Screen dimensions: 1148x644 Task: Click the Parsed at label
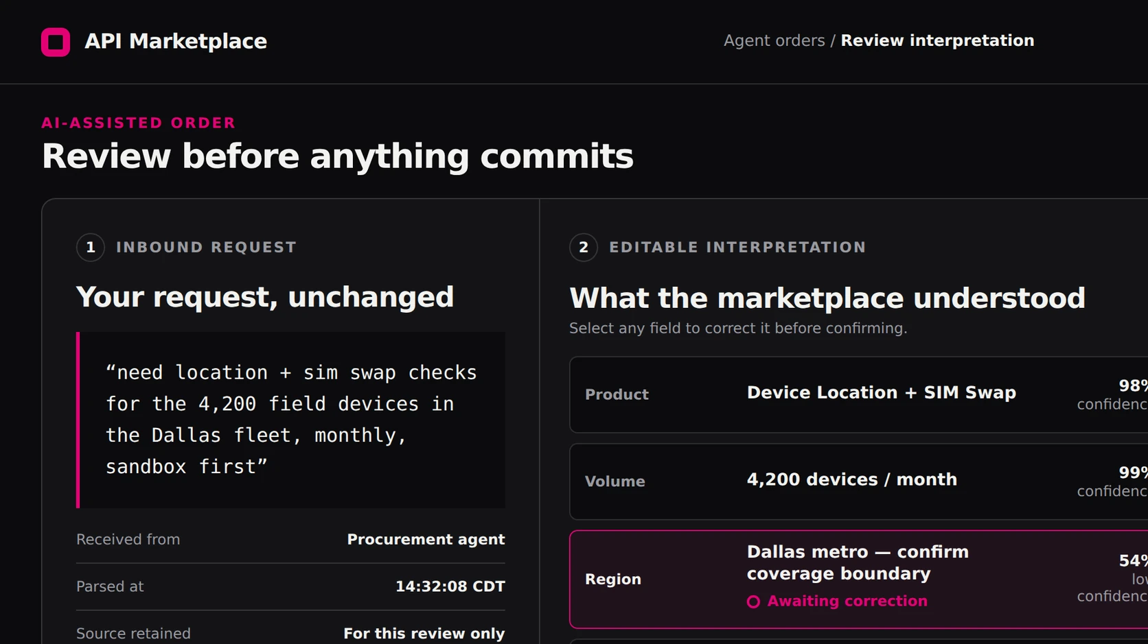[x=110, y=586]
